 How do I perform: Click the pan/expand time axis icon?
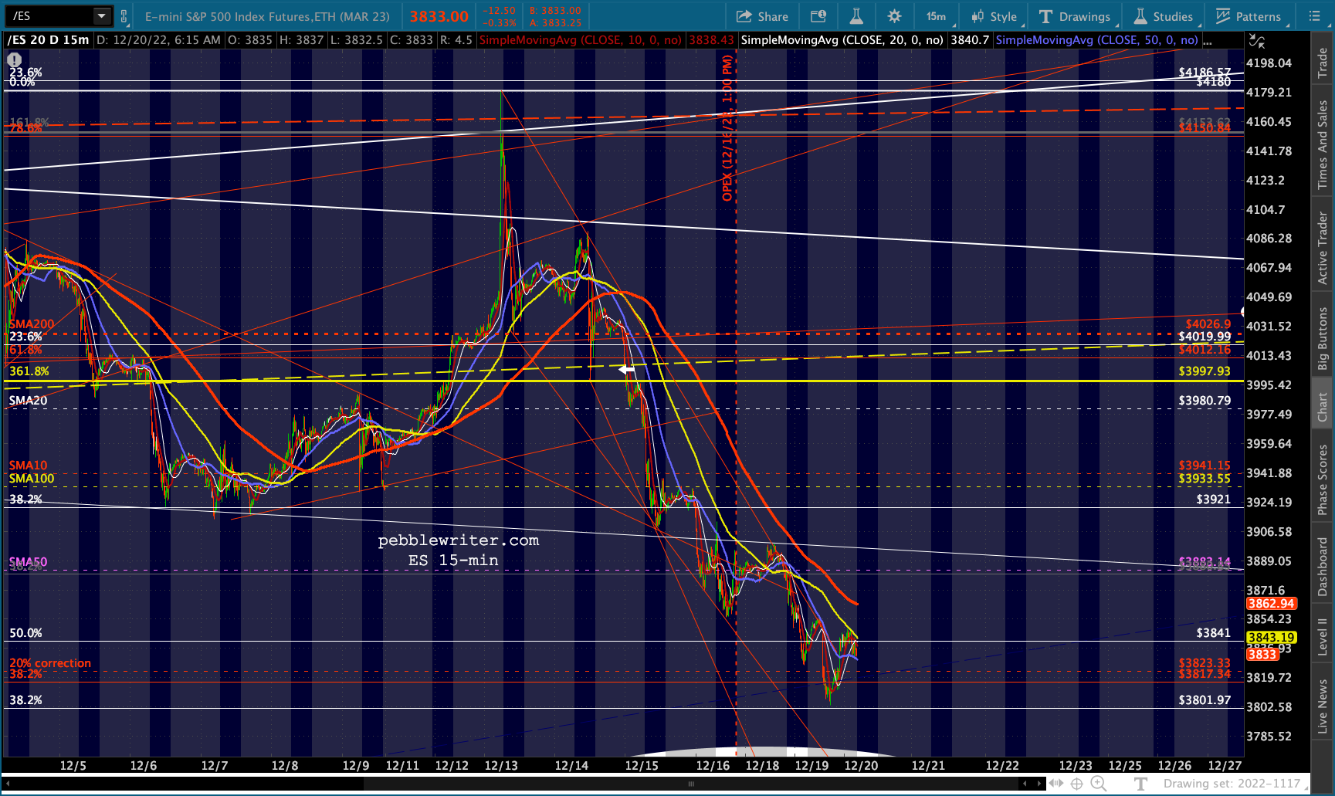tap(1055, 784)
